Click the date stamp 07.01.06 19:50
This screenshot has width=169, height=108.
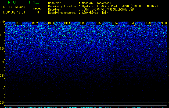point(14,12)
